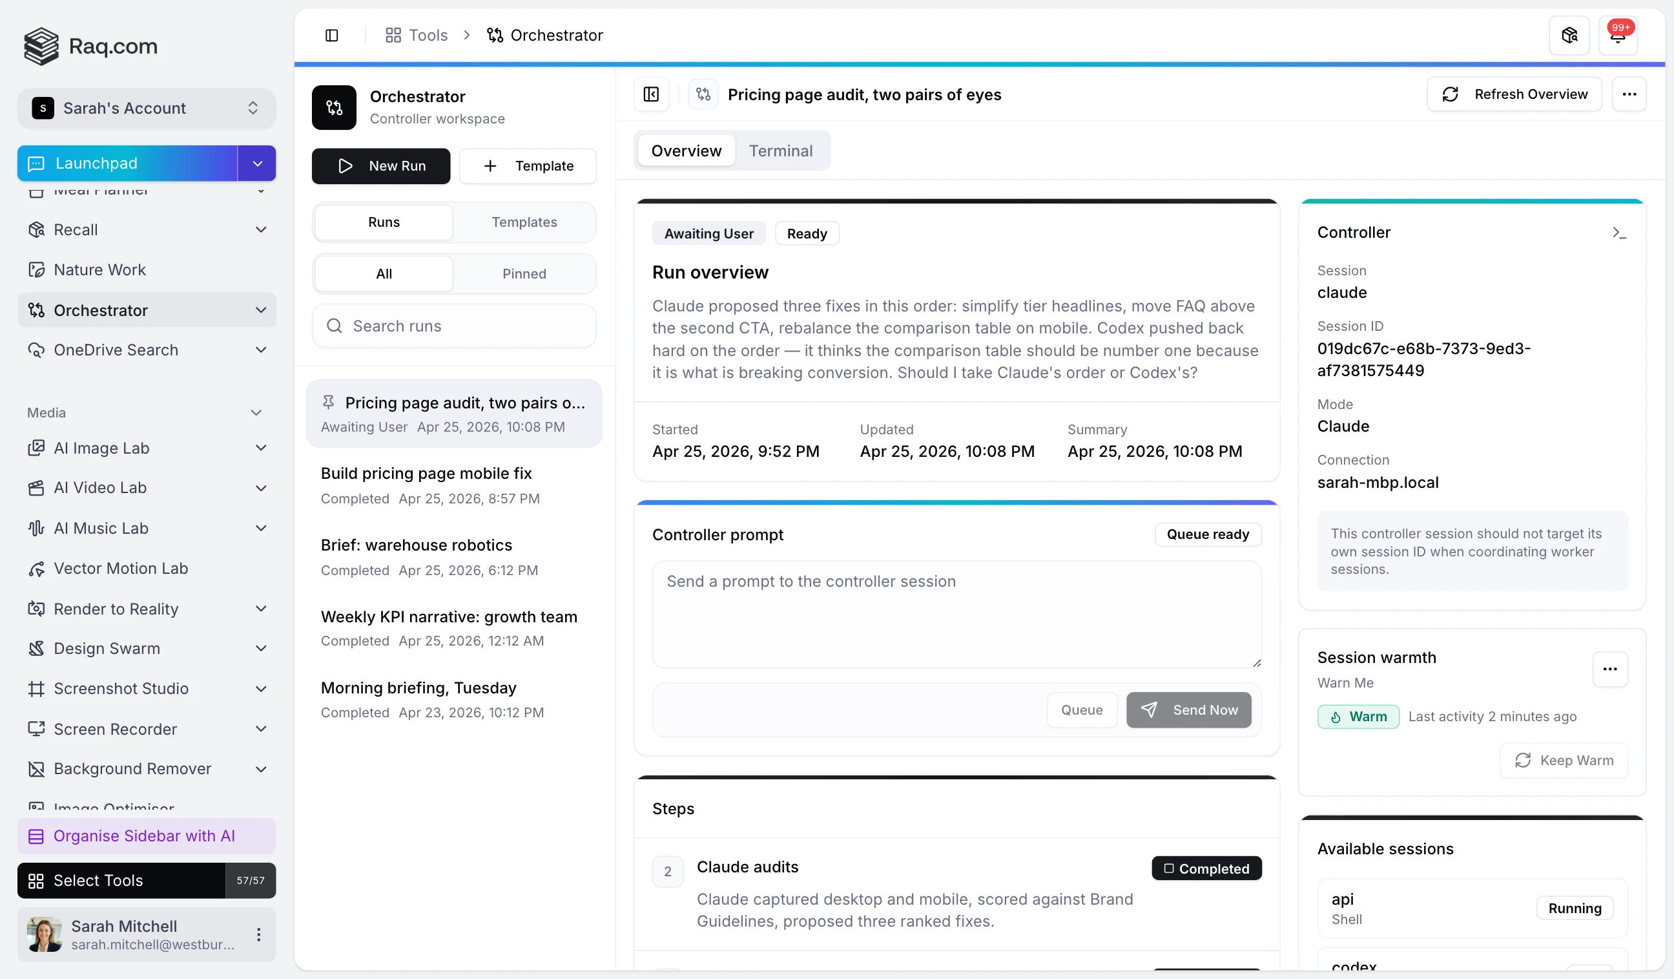The width and height of the screenshot is (1674, 979).
Task: Toggle the Warm status chip
Action: click(1358, 716)
